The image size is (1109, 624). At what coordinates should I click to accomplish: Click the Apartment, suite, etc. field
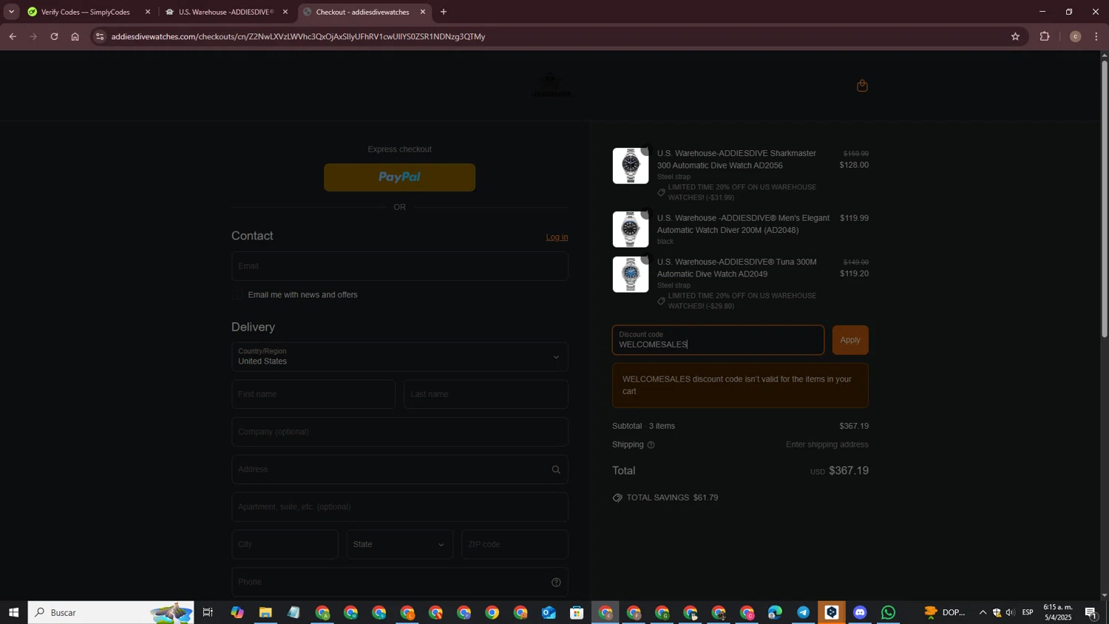pyautogui.click(x=400, y=507)
